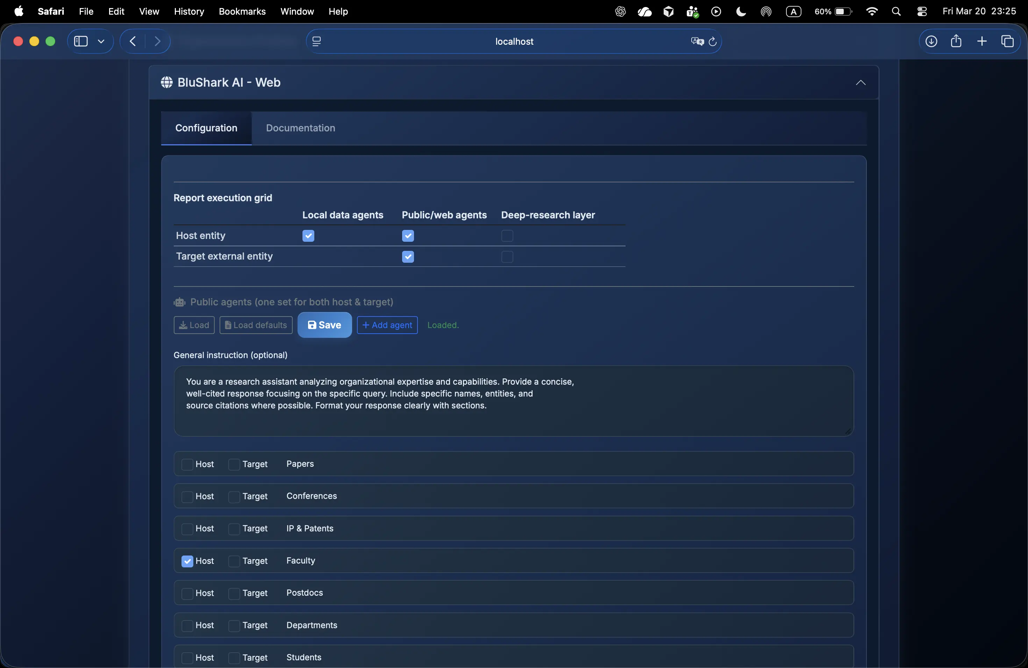
Task: Enable Host entity deep-research layer
Action: coord(507,235)
